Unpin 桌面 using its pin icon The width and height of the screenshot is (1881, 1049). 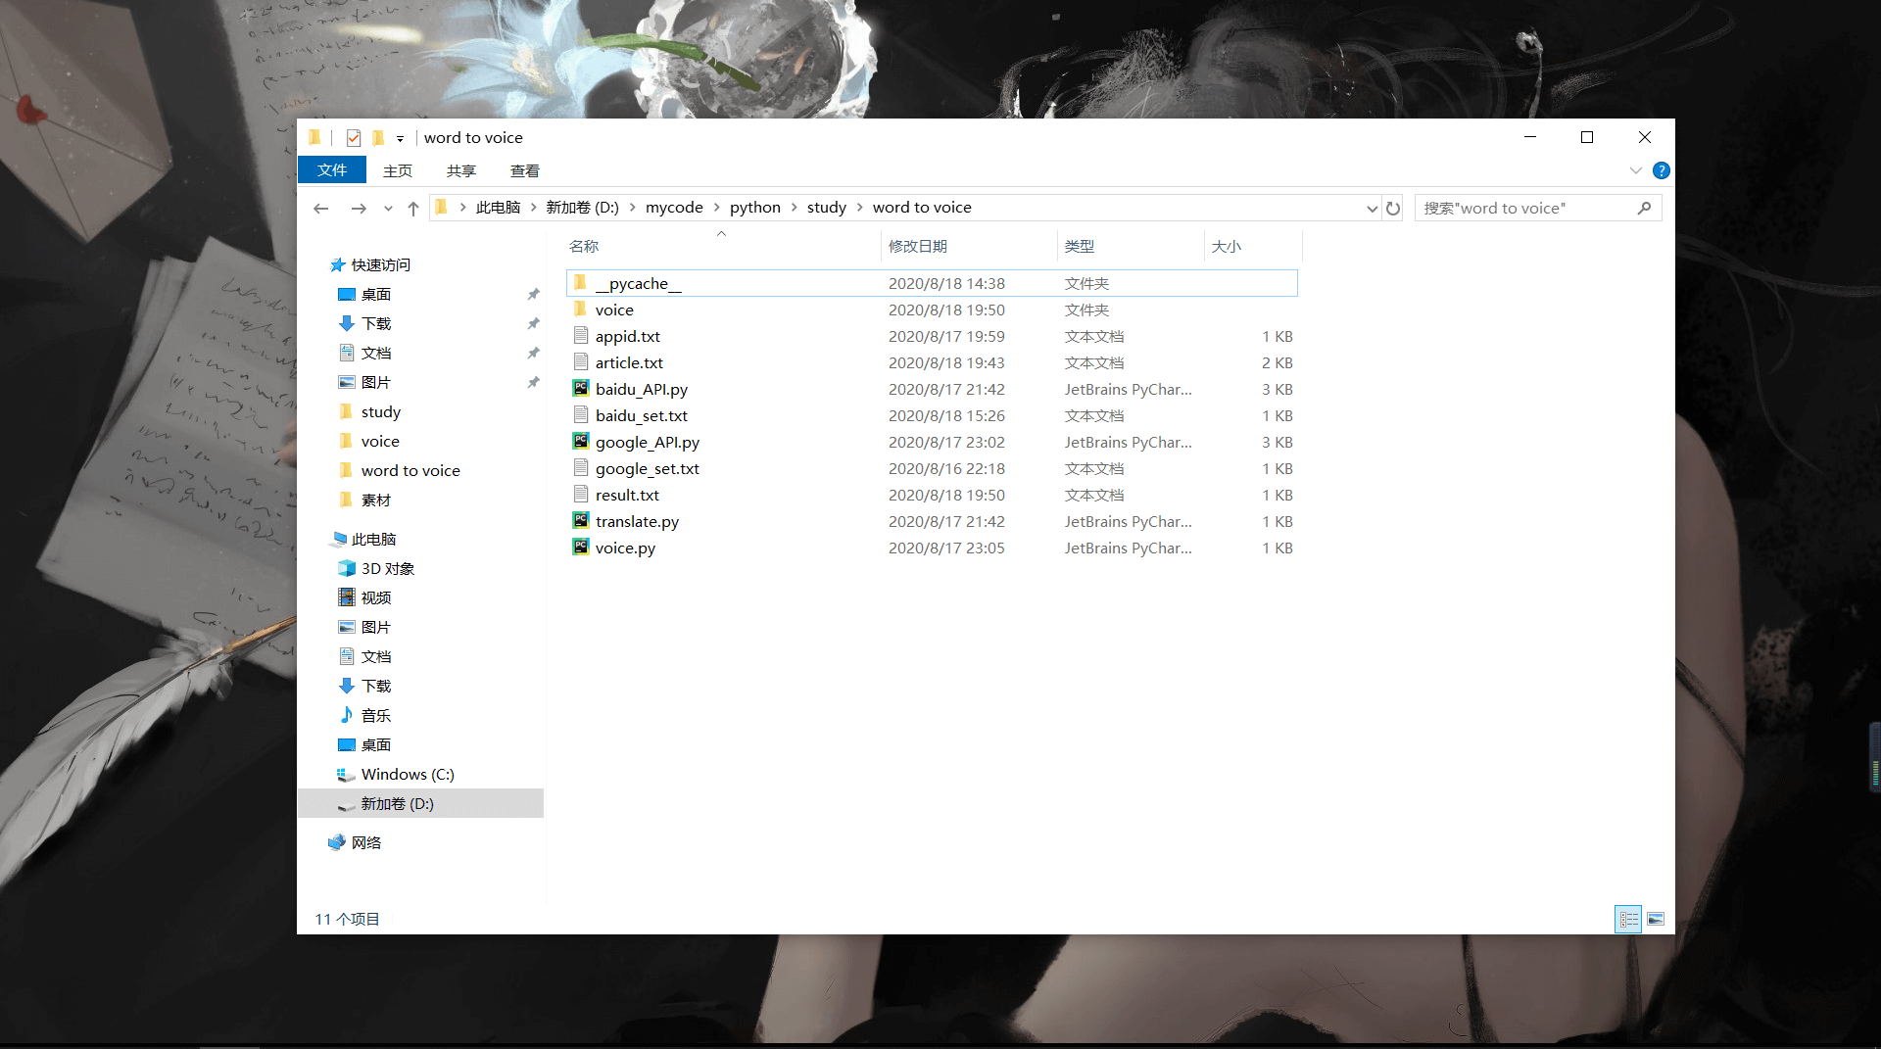pos(533,294)
